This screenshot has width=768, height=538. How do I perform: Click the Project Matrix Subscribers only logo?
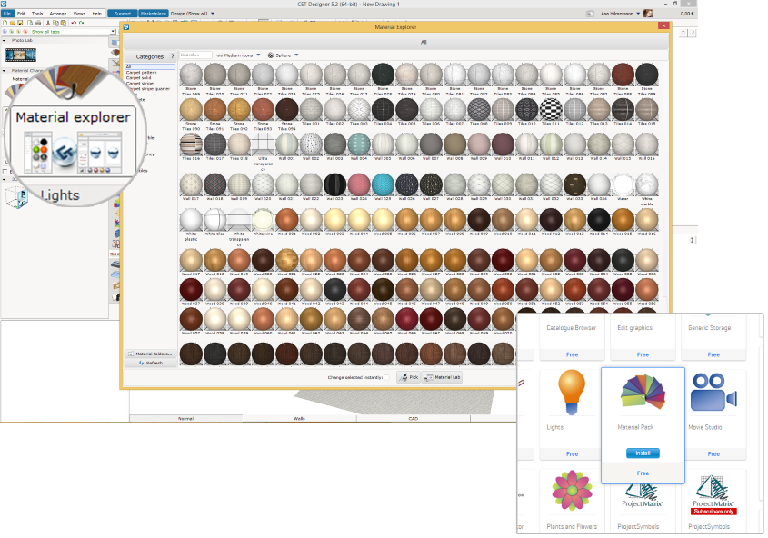coord(713,495)
